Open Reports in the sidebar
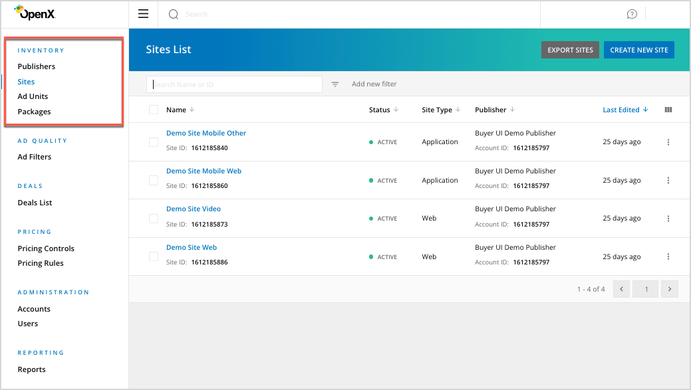 tap(31, 370)
